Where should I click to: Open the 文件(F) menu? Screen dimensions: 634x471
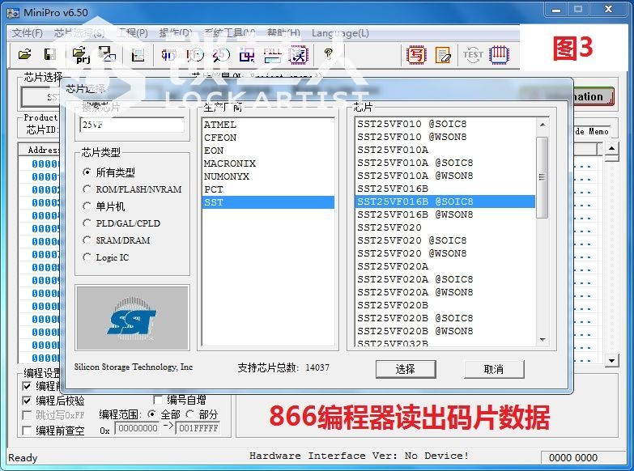pos(27,32)
